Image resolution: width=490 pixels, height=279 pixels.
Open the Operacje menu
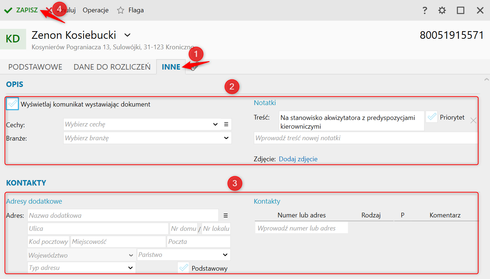pyautogui.click(x=95, y=10)
